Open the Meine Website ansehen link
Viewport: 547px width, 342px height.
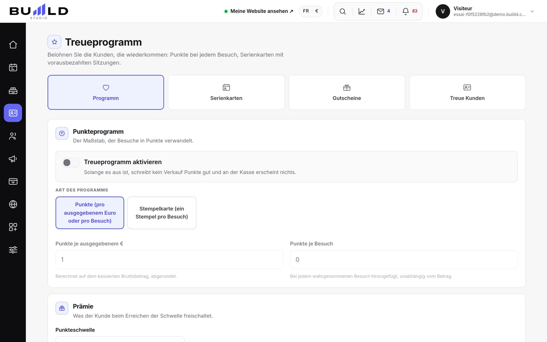coord(259,11)
